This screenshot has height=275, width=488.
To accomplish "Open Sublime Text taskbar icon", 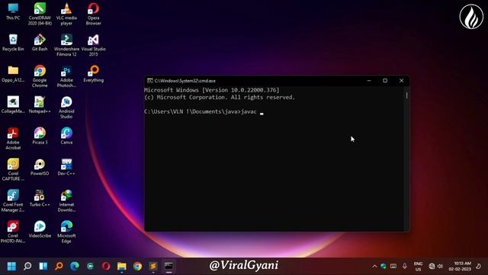I will [153, 267].
